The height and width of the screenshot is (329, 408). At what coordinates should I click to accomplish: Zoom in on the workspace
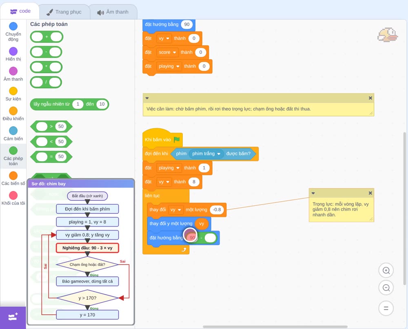coord(386,271)
